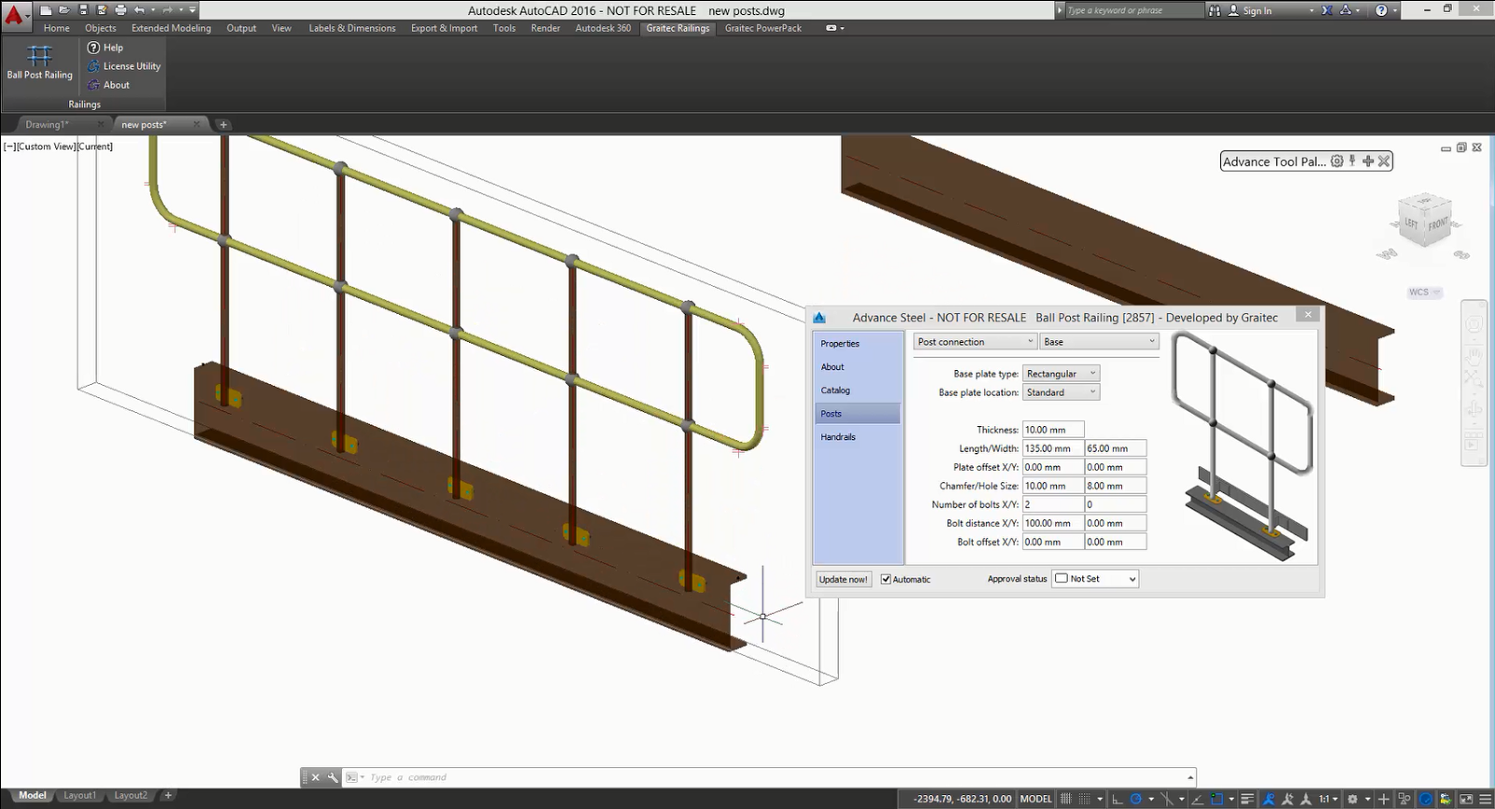Viewport: 1495px width, 809px height.
Task: Open annotation scale 1:1 dropdown
Action: [1329, 799]
